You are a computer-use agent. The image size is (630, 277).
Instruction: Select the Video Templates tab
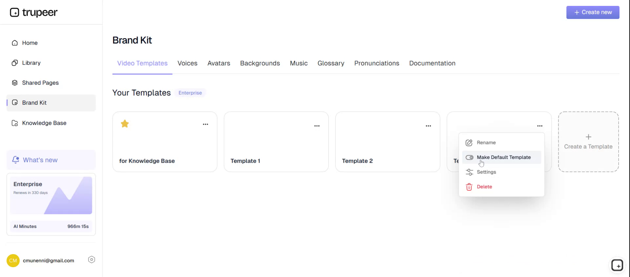tap(142, 63)
